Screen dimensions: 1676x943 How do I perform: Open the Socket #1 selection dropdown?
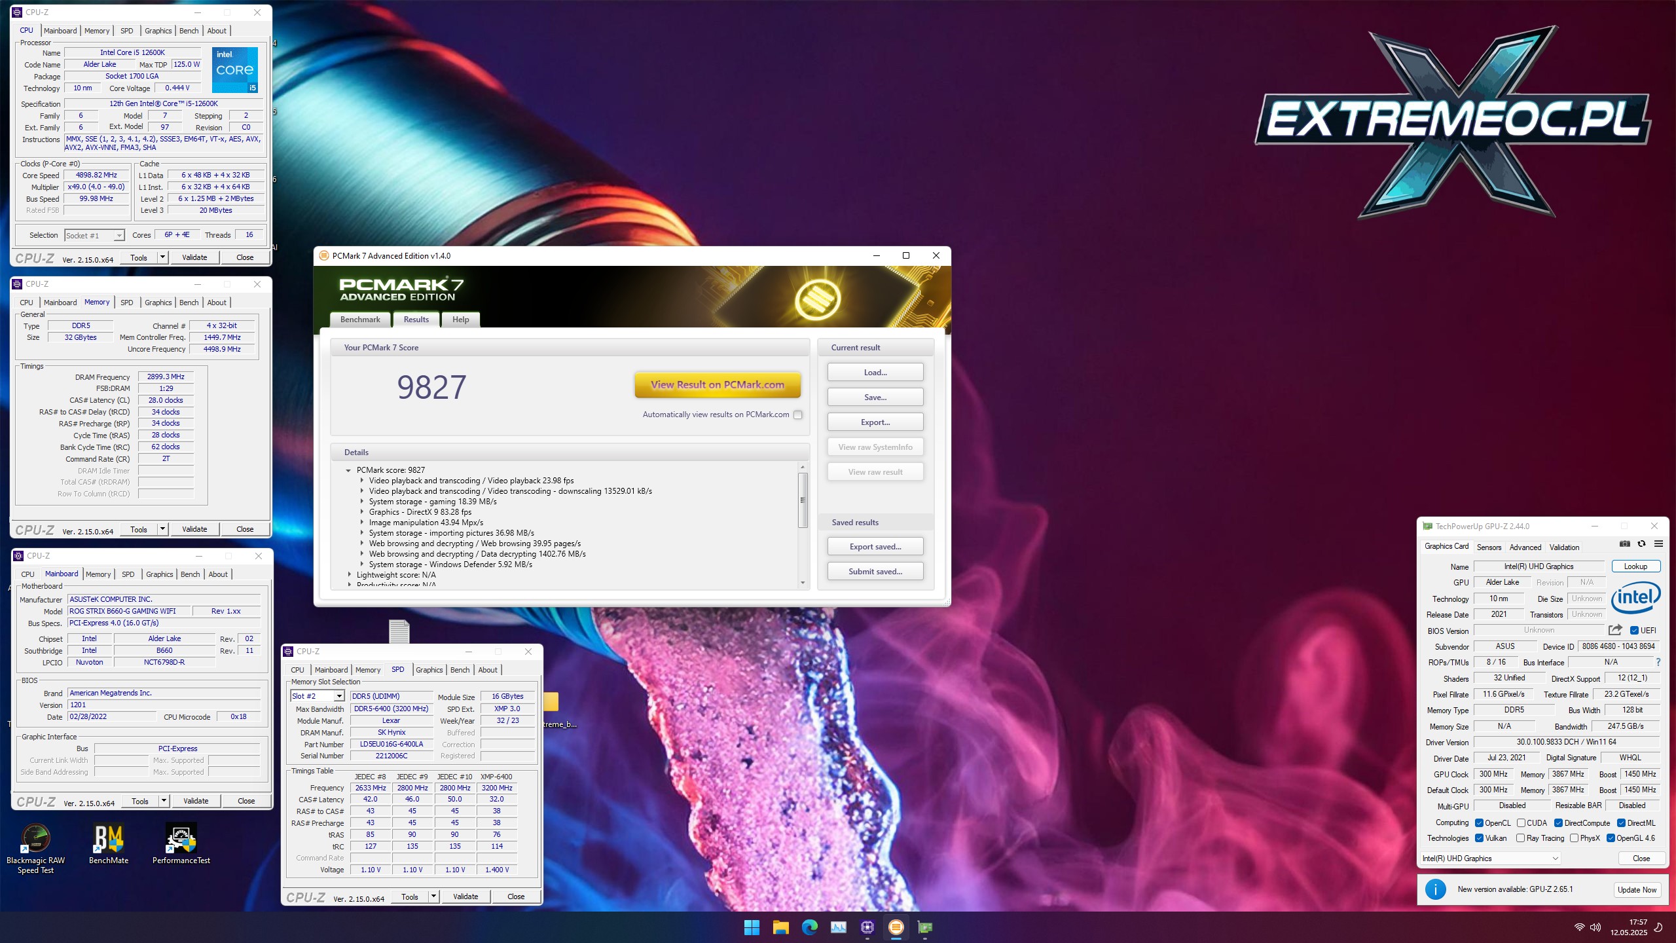(94, 236)
